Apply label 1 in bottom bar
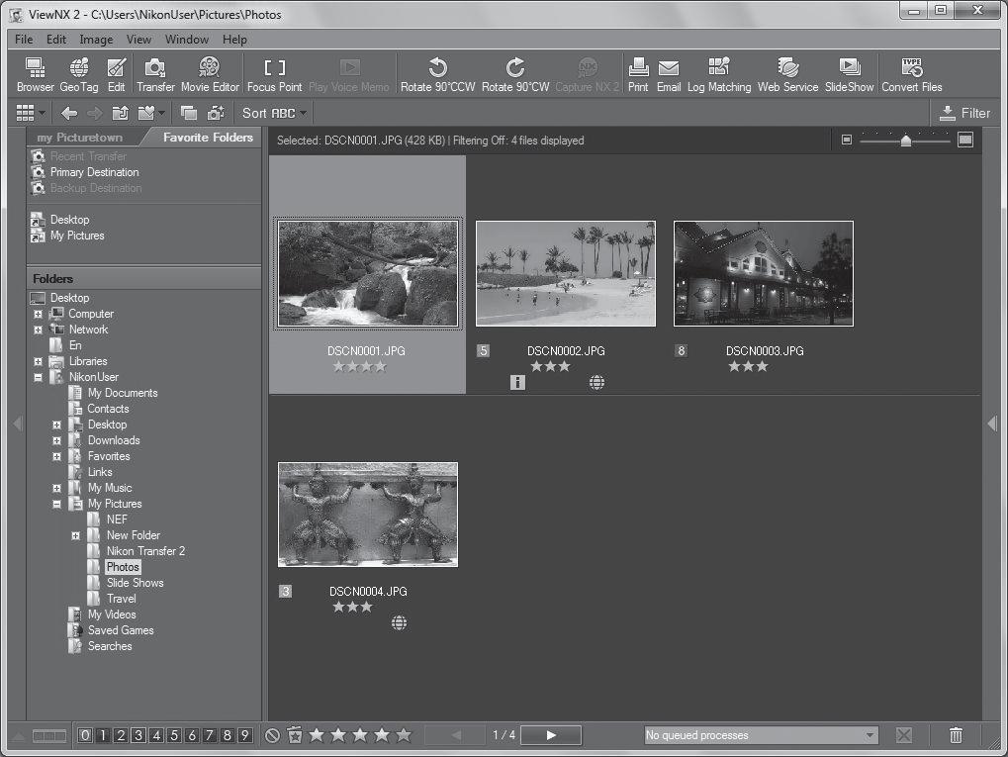This screenshot has width=1008, height=757. click(103, 735)
